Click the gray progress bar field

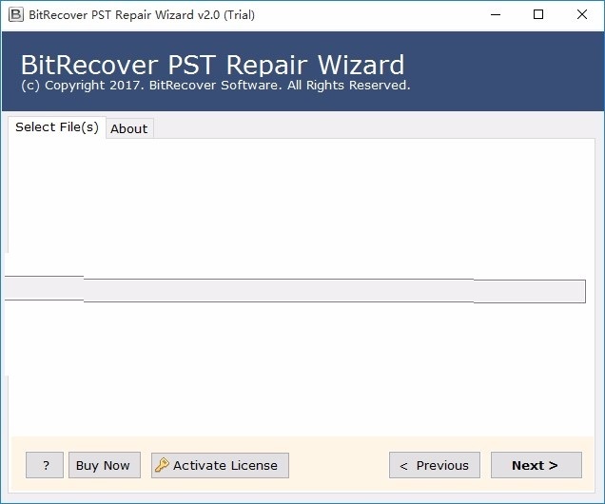[295, 290]
